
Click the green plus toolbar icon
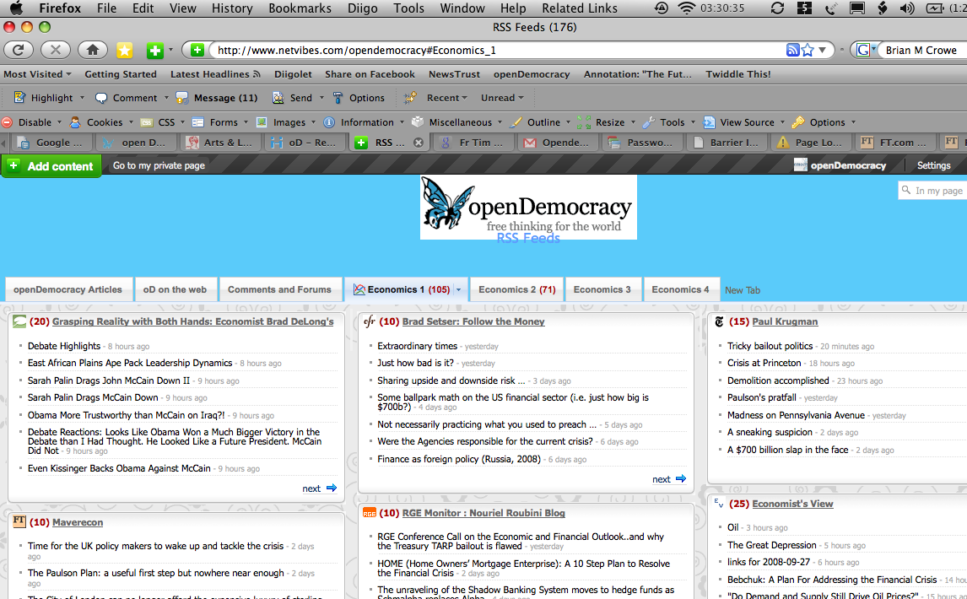coord(154,51)
